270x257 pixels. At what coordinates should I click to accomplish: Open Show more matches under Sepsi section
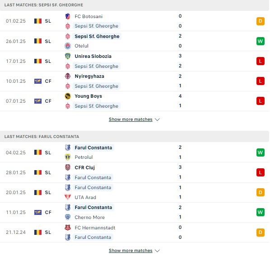coord(130,119)
